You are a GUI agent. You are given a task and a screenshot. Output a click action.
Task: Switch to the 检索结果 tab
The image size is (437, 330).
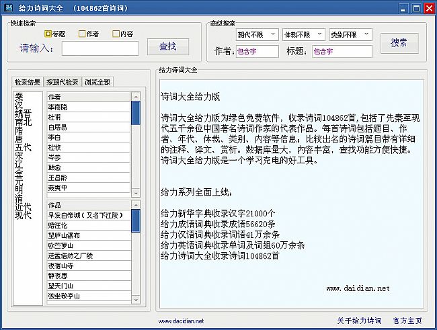click(28, 82)
